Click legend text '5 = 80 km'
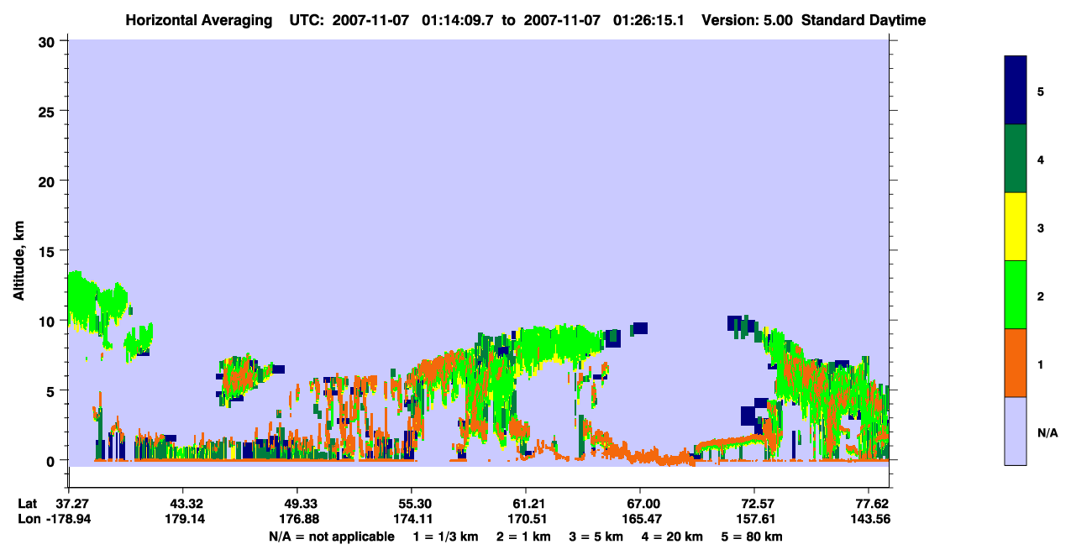This screenshot has height=560, width=1092. click(x=753, y=536)
